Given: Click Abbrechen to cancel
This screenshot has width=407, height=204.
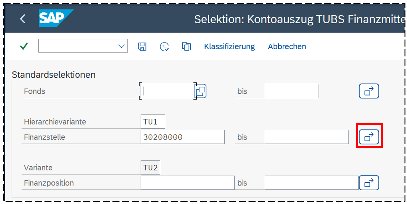Looking at the screenshot, I should coord(287,47).
